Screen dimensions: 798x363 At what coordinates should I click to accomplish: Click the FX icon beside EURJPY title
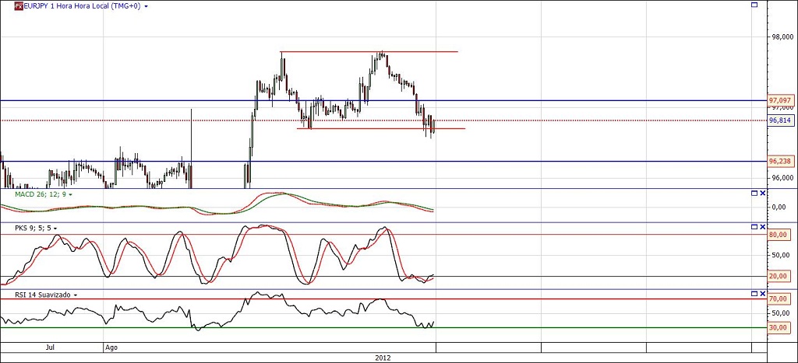click(19, 6)
